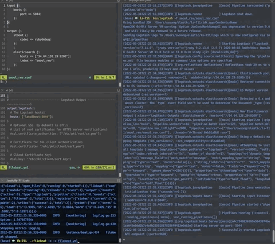Click the index => "seoul_rev" line

pyautogui.click(x=37, y=61)
